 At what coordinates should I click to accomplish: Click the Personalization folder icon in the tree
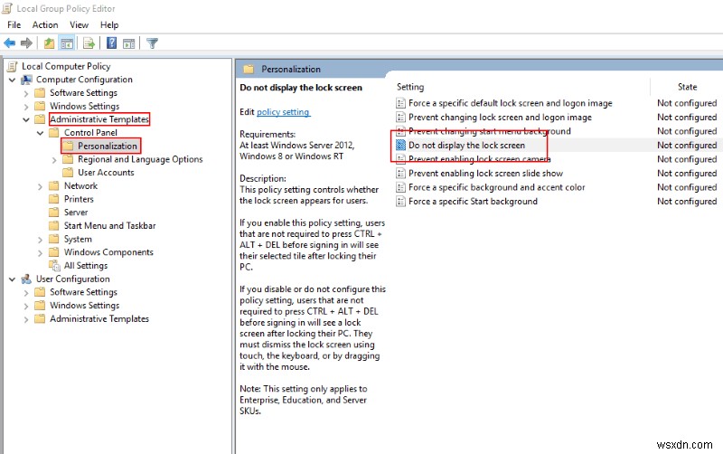69,147
